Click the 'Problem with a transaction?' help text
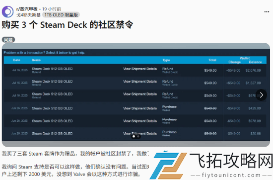Viewport: 273px width, 180px height. (44, 53)
